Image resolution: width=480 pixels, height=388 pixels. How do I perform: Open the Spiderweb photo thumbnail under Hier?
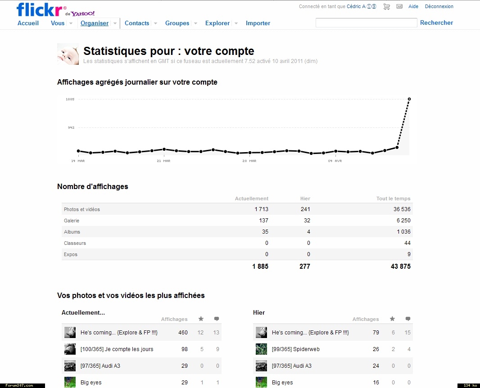click(x=261, y=349)
